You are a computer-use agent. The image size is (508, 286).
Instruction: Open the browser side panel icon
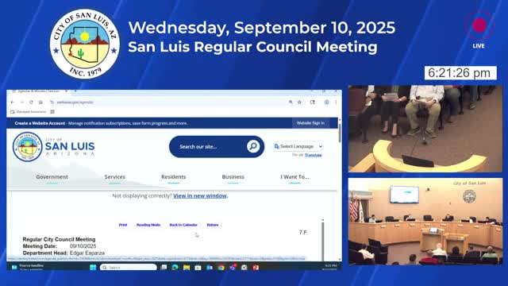click(312, 102)
